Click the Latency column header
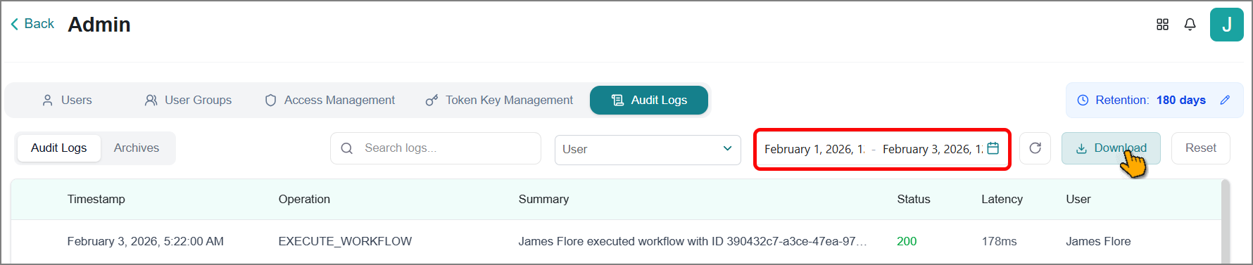 coord(1002,200)
